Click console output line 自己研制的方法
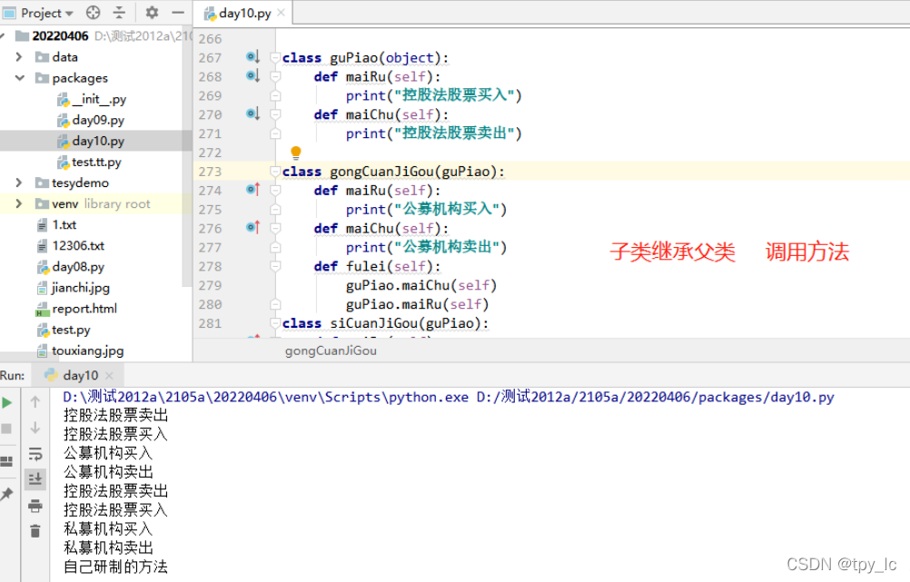Screen dimensions: 910x582 (115, 567)
